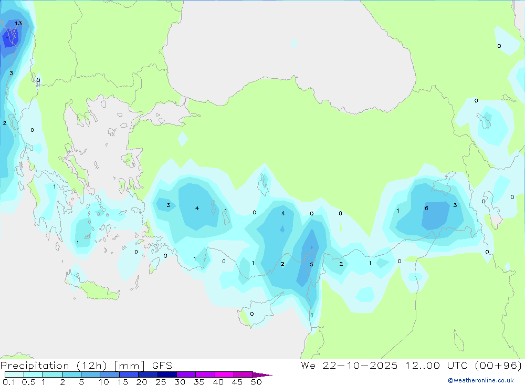Select the 20–25 mm dark blue legend swatch
Screen dimensions: 525x385
pyautogui.click(x=148, y=374)
